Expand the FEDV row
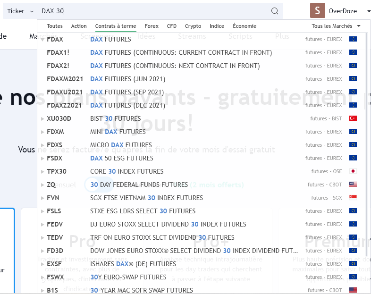Viewport: 371px width, 294px height. click(42, 225)
